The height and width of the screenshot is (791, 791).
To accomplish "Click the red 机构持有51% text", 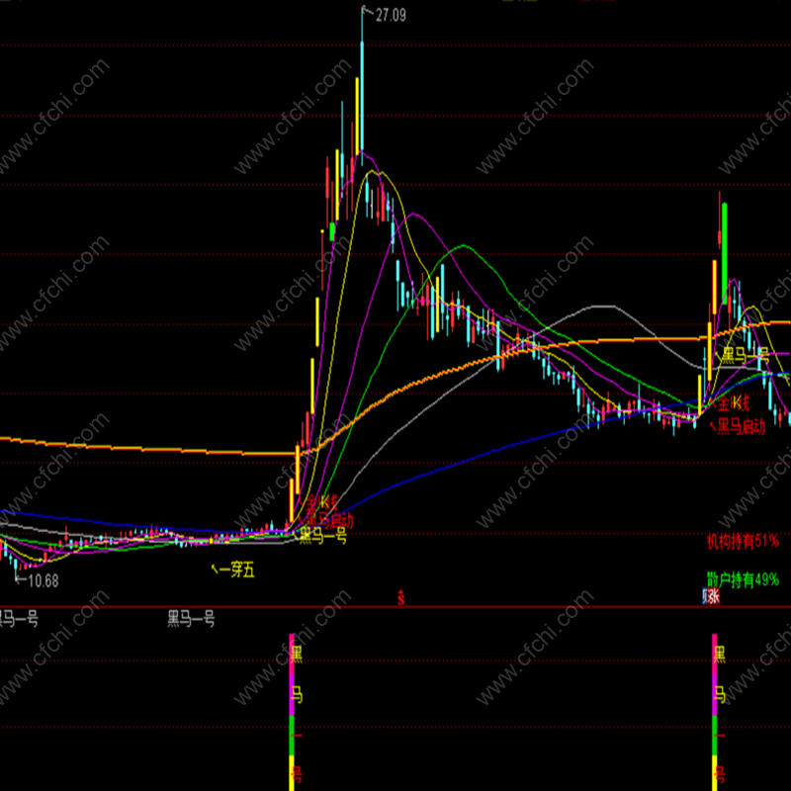I will 743,541.
